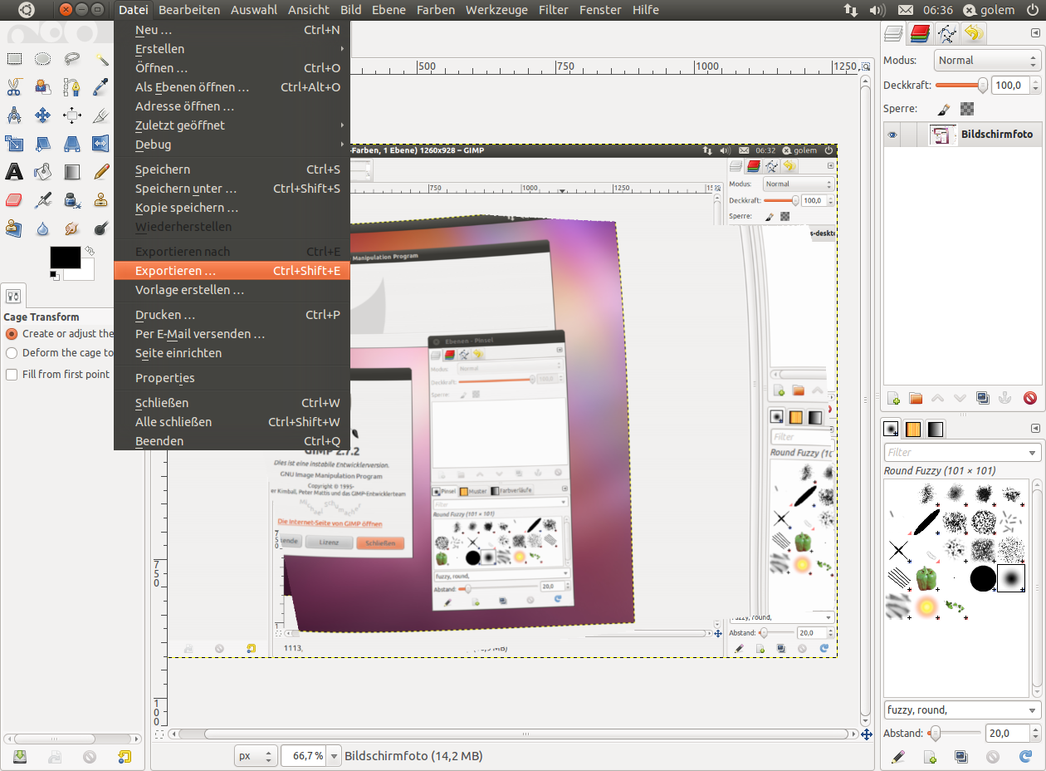
Task: Select the 'Deform the cage' radio option
Action: (x=11, y=352)
